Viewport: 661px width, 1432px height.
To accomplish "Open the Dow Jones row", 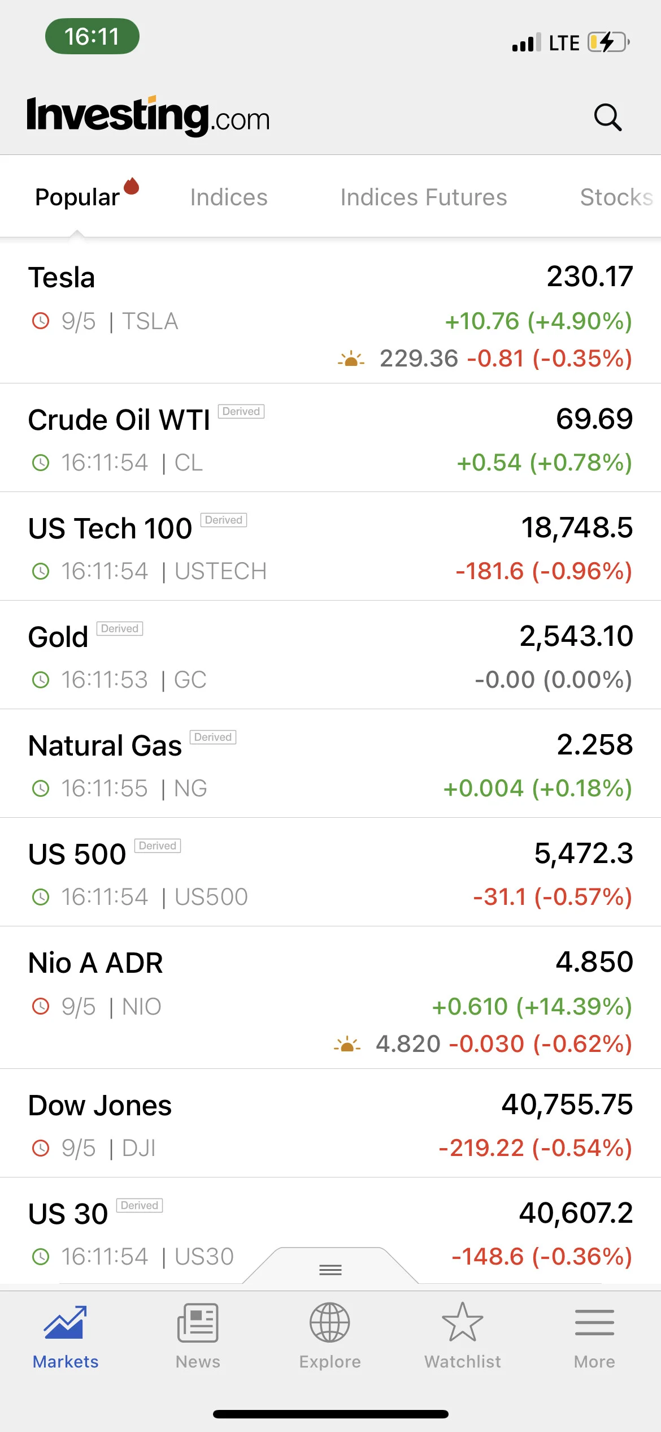I will (330, 1124).
